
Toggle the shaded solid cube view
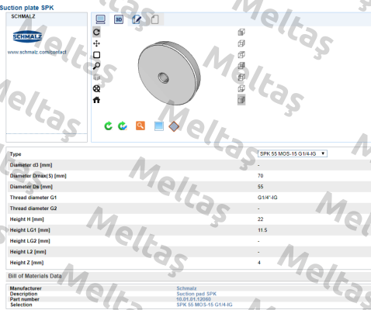[241, 100]
